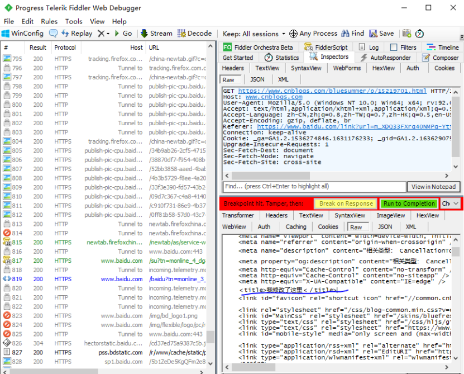The height and width of the screenshot is (374, 464).
Task: Click the comment speech bubble icon
Action: pos(53,33)
